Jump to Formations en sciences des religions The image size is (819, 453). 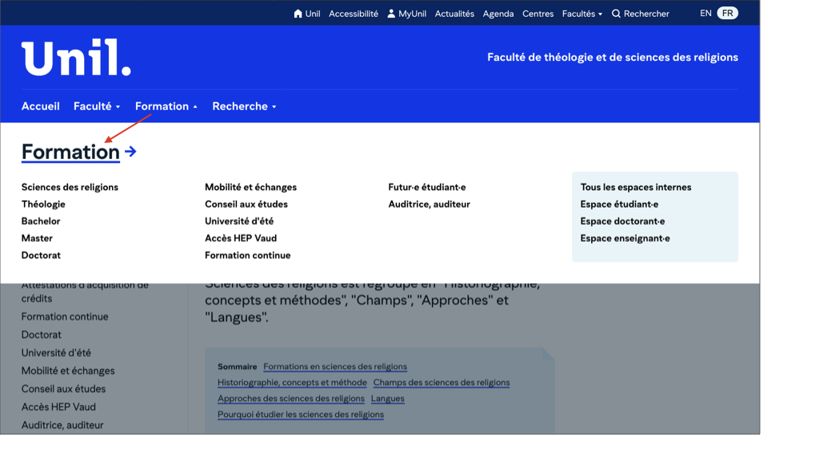pyautogui.click(x=335, y=367)
